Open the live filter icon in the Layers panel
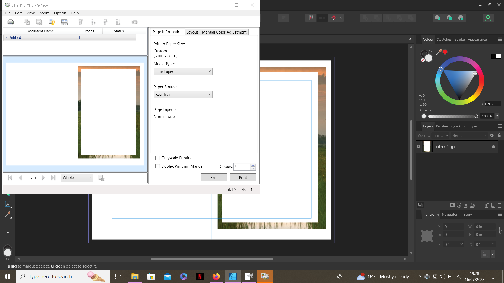This screenshot has height=283, width=504. tap(472, 205)
